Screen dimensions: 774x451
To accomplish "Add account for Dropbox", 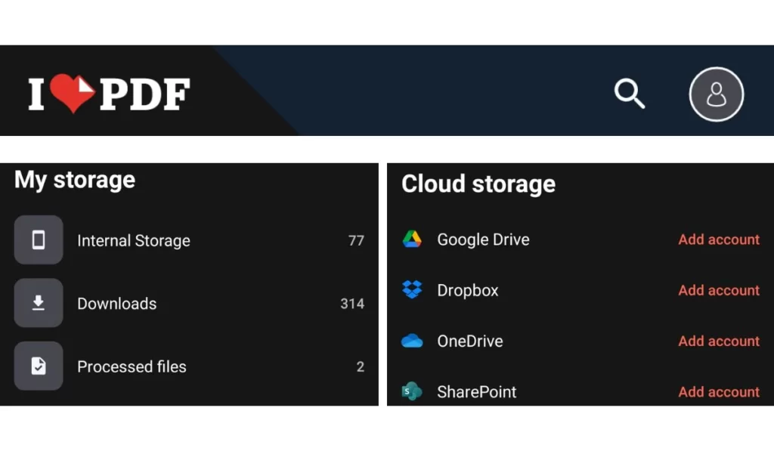I will point(719,290).
